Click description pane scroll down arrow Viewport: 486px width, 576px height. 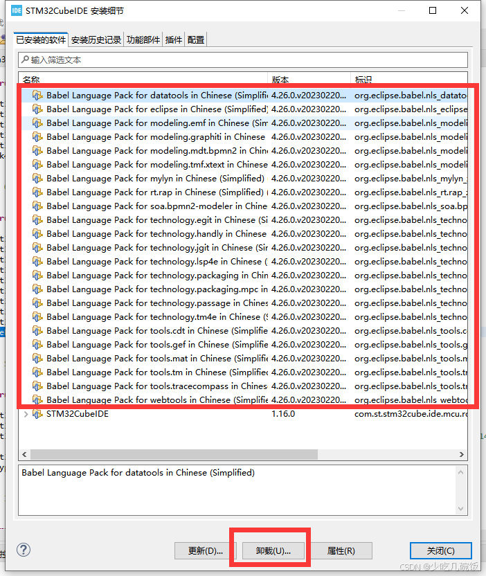pyautogui.click(x=461, y=509)
